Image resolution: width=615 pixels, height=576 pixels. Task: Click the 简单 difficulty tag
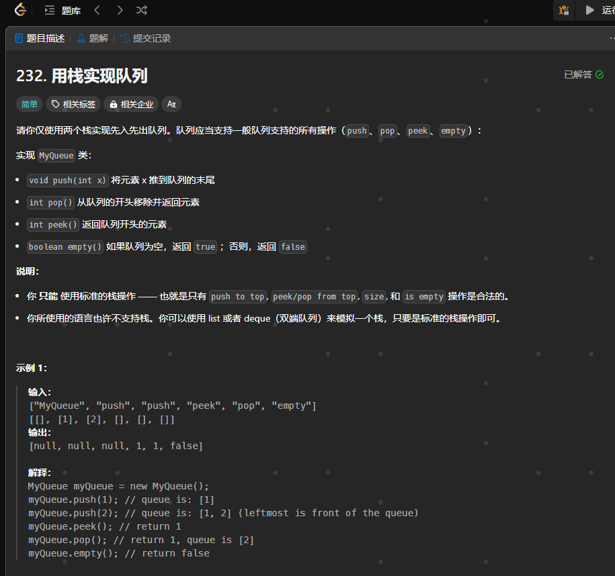pos(30,104)
